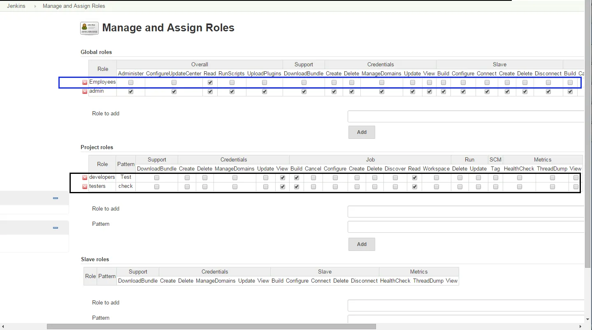Screen dimensions: 592x330
Task: Click the 'developers' role name
Action: [102, 177]
